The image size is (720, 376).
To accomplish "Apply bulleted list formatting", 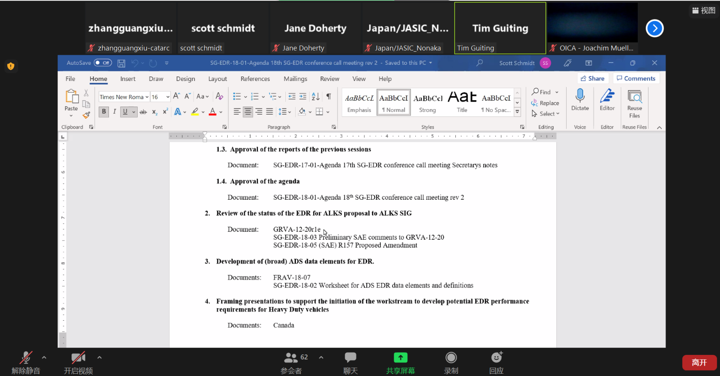I will pos(237,96).
